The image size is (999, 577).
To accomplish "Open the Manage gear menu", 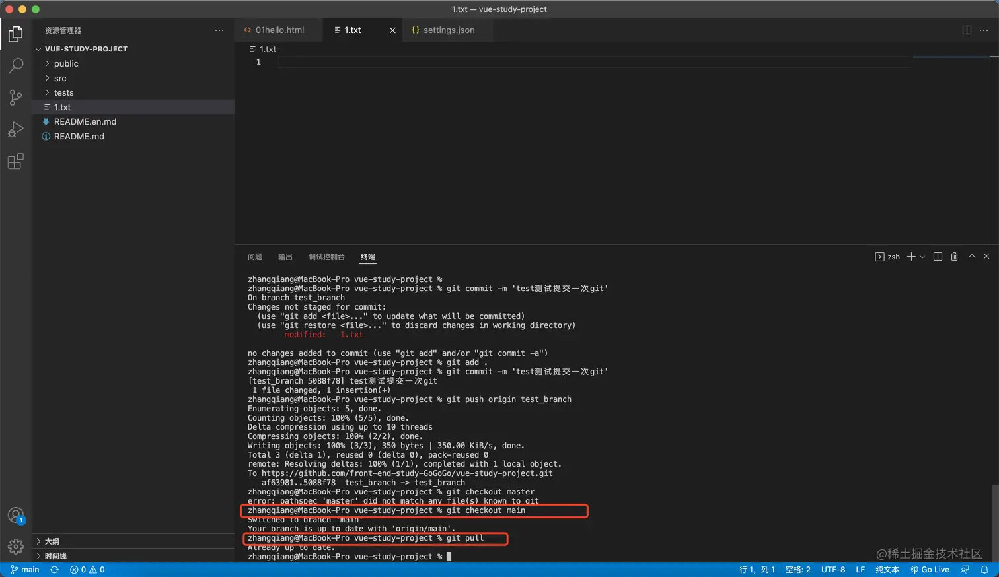I will click(x=16, y=547).
